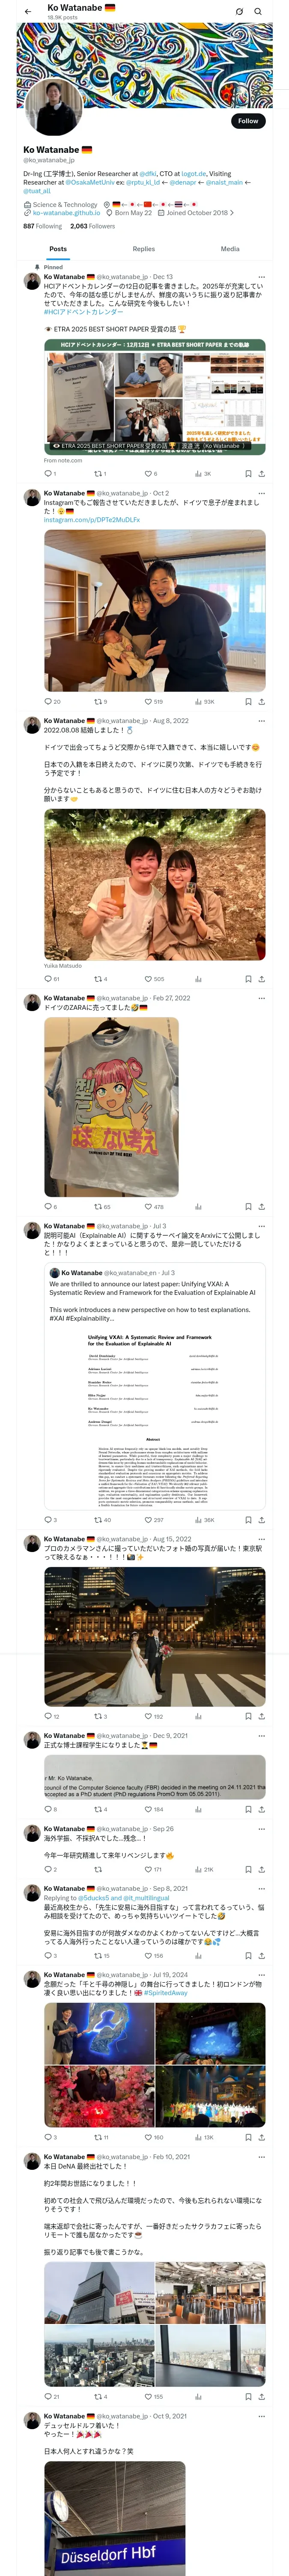Like the pinned HCI advent calendar post
The image size is (289, 2576).
pyautogui.click(x=150, y=474)
